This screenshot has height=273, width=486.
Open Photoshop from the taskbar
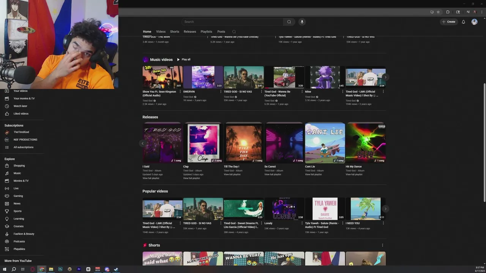coord(60,269)
